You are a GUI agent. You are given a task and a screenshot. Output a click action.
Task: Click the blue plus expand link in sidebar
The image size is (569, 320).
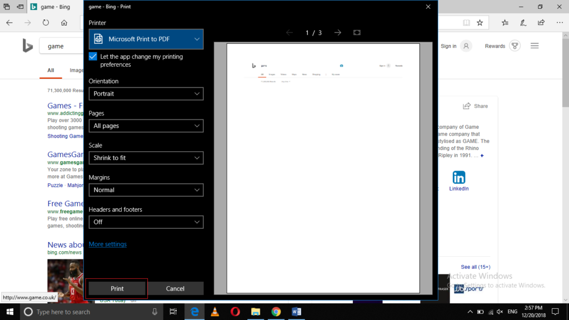[x=482, y=156]
